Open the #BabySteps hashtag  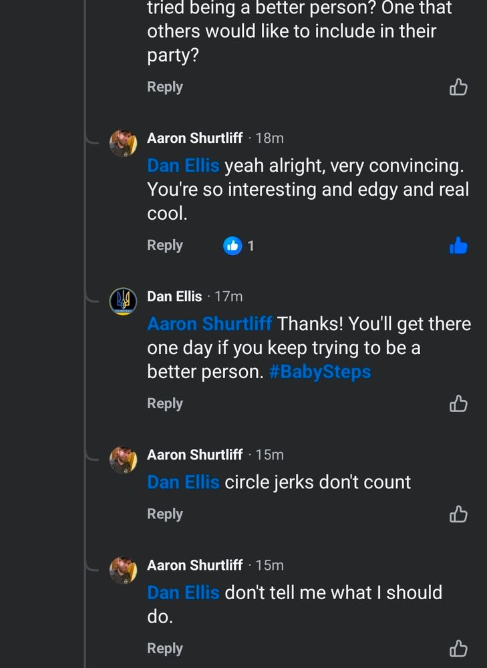click(x=319, y=372)
